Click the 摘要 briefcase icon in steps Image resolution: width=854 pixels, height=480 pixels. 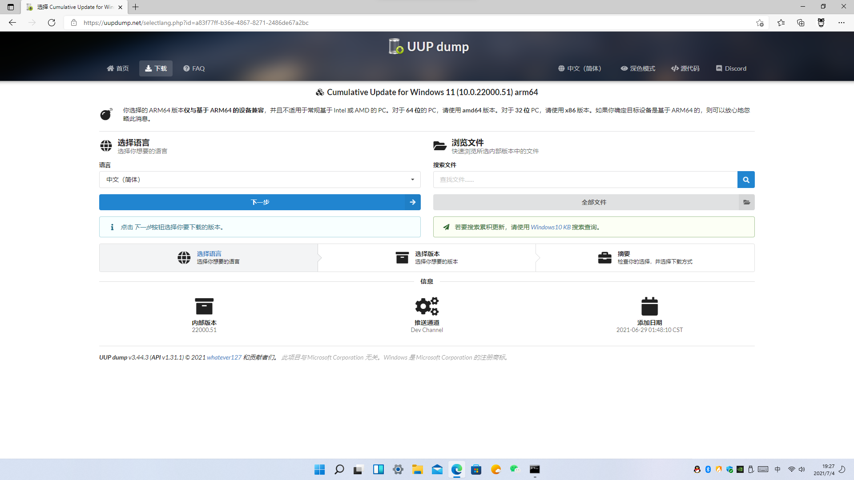coord(605,257)
